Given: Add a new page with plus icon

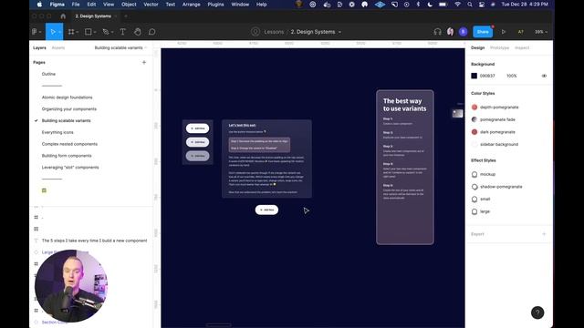Looking at the screenshot, I should click(144, 63).
